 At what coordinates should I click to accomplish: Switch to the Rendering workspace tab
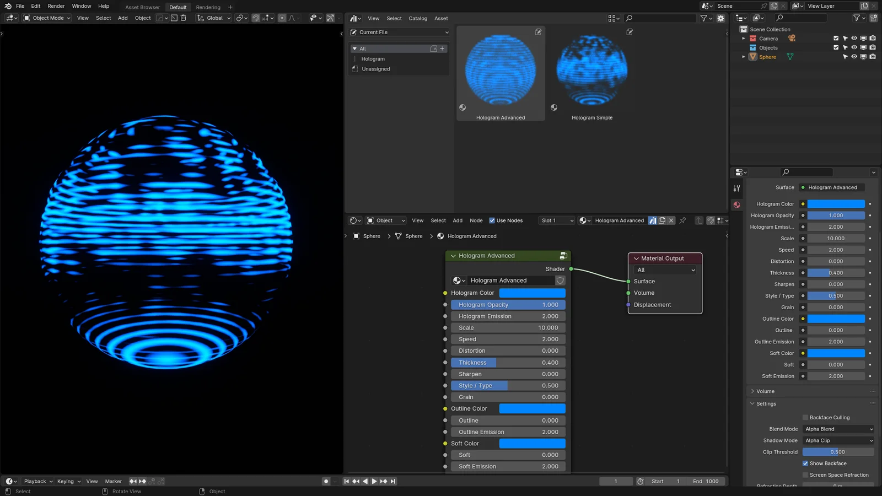[208, 7]
